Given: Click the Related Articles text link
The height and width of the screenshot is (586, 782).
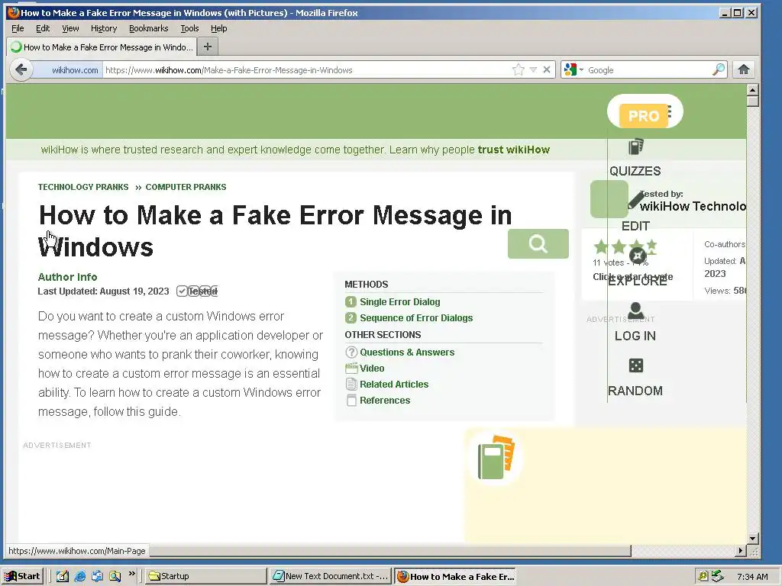Looking at the screenshot, I should pos(394,385).
